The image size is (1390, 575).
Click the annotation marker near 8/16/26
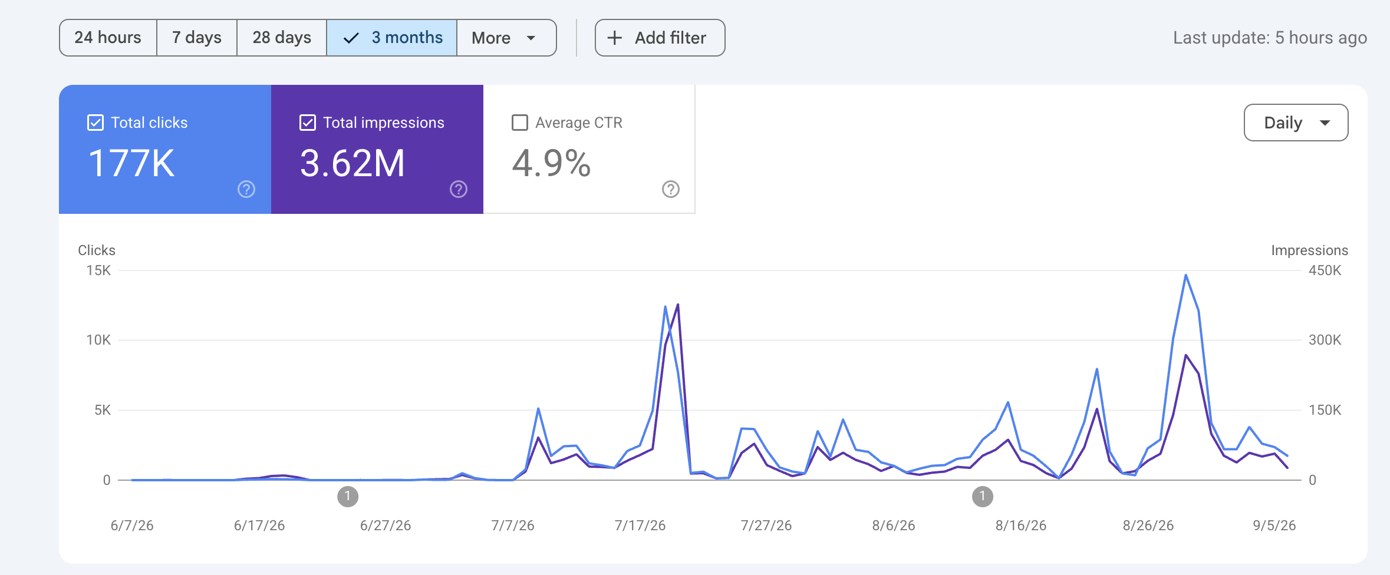click(983, 497)
